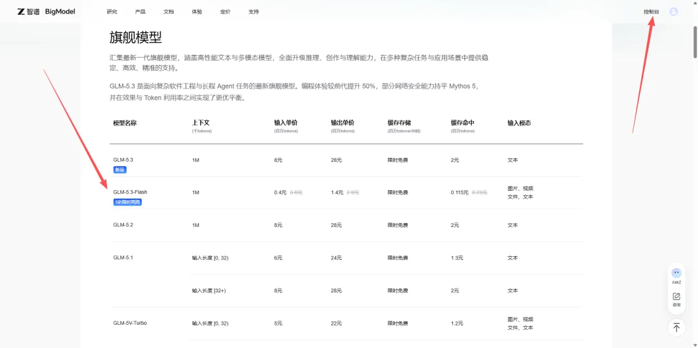The image size is (698, 348).
Task: Open the 研究 navigation menu
Action: pos(112,12)
